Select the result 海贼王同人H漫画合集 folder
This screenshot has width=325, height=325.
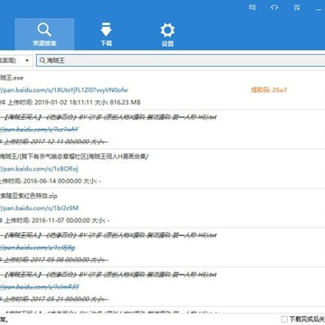(74, 156)
